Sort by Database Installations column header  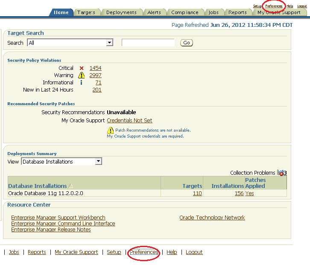pos(38,186)
